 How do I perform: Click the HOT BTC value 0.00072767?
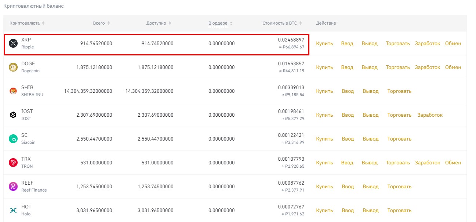291,206
